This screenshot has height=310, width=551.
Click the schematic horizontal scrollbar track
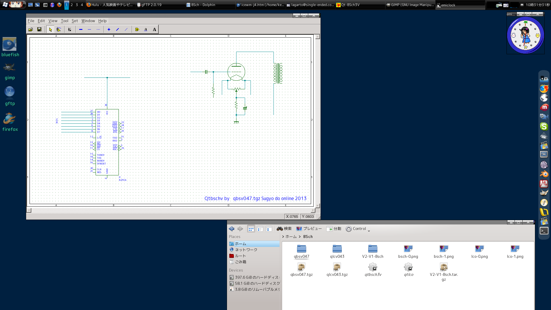pyautogui.click(x=171, y=210)
